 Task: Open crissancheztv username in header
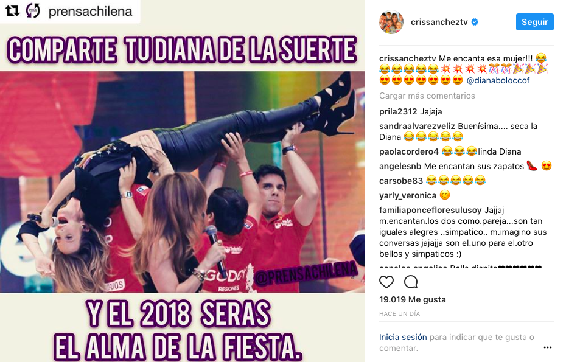coord(439,22)
